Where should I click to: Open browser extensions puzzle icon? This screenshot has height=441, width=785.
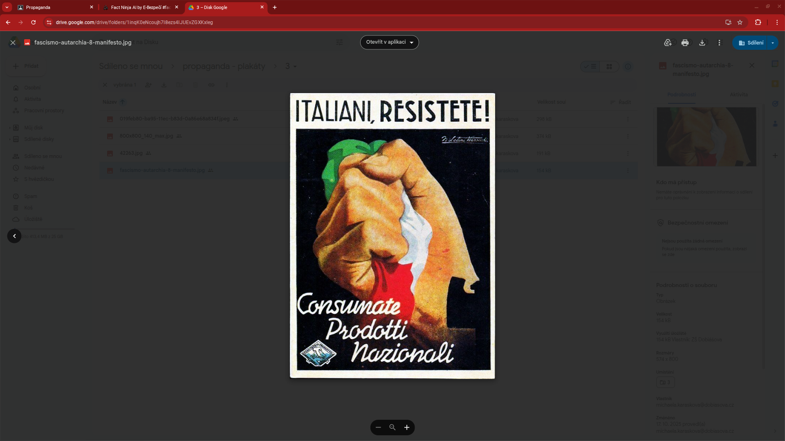pos(758,22)
